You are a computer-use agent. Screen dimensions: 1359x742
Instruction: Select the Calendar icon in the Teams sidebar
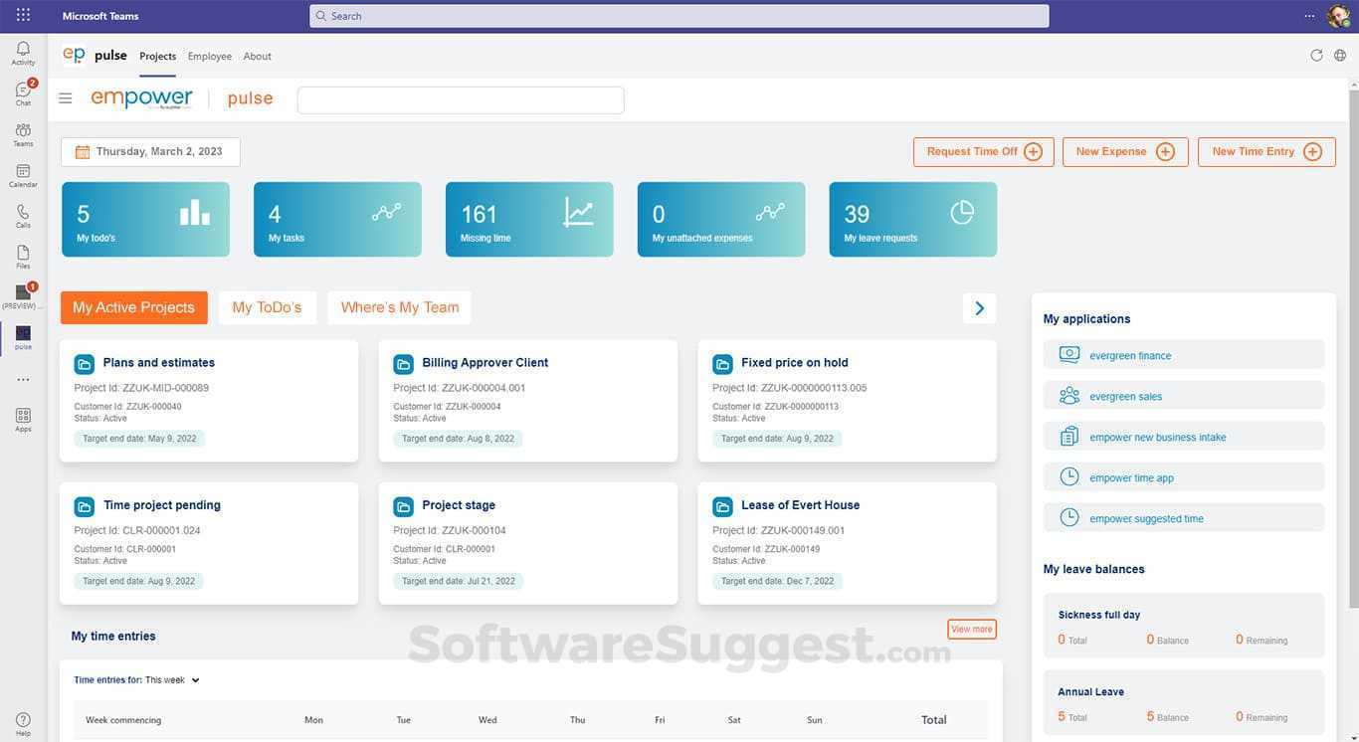point(21,171)
